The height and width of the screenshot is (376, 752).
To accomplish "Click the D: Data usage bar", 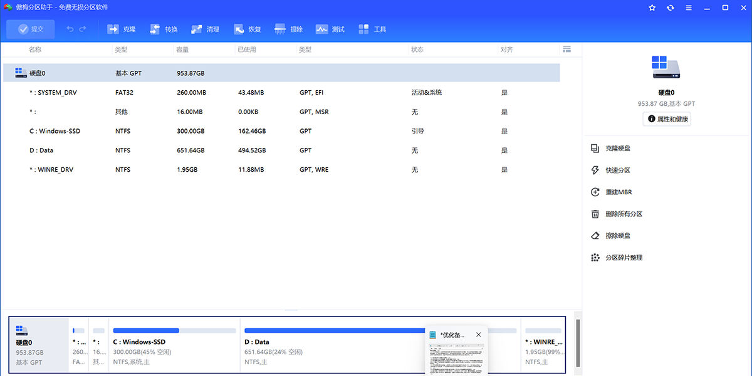I will click(332, 330).
